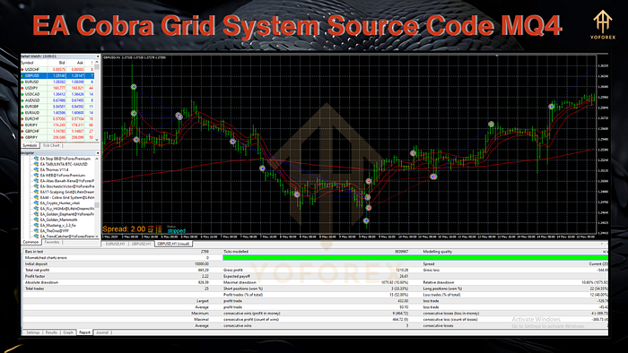Image resolution: width=628 pixels, height=353 pixels.
Task: Select the GBPUSD,H1 (visual) chart tab
Action: (x=173, y=244)
